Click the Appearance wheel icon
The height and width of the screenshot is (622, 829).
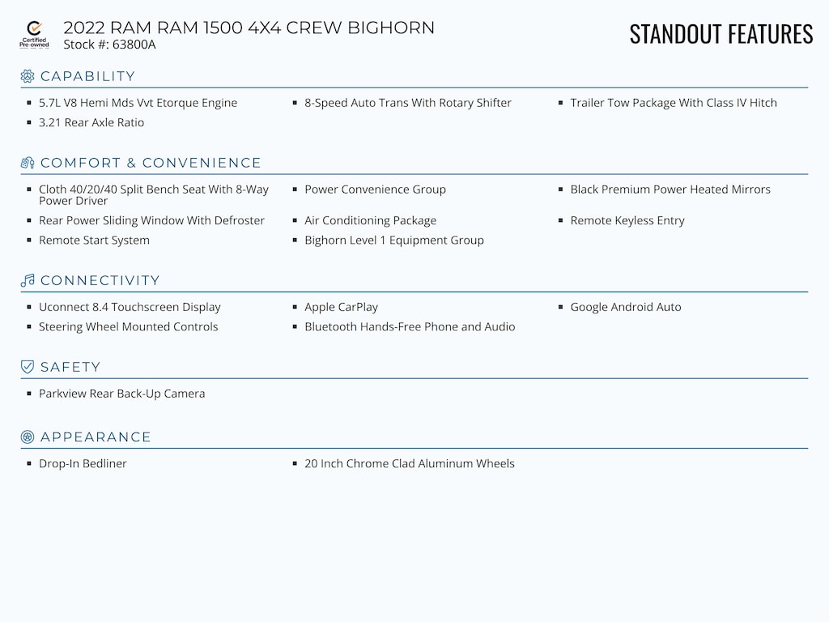pyautogui.click(x=28, y=437)
